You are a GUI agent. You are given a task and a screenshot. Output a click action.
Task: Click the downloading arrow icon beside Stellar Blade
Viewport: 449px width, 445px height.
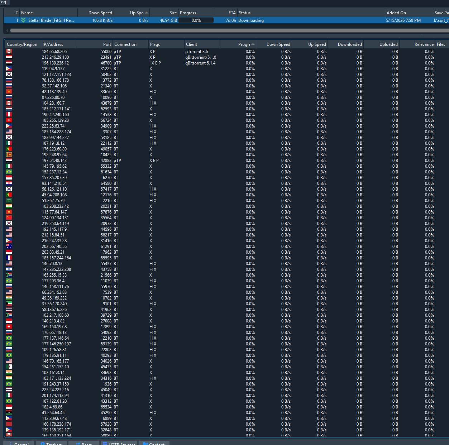[23, 20]
